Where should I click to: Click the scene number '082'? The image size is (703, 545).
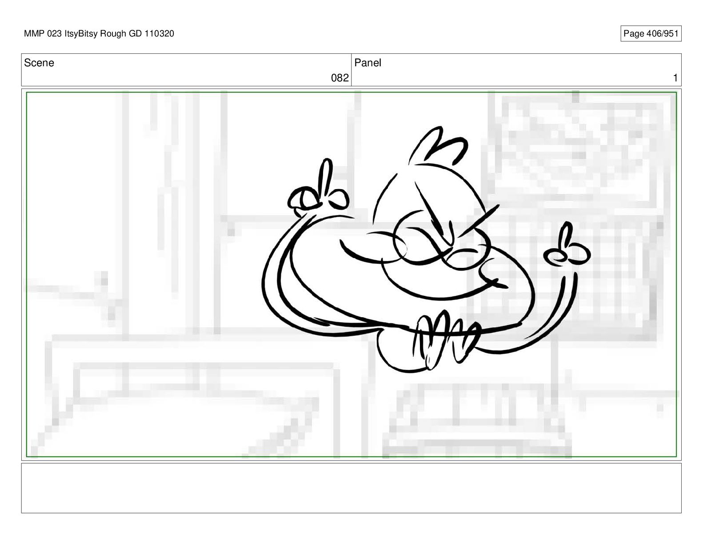click(340, 78)
